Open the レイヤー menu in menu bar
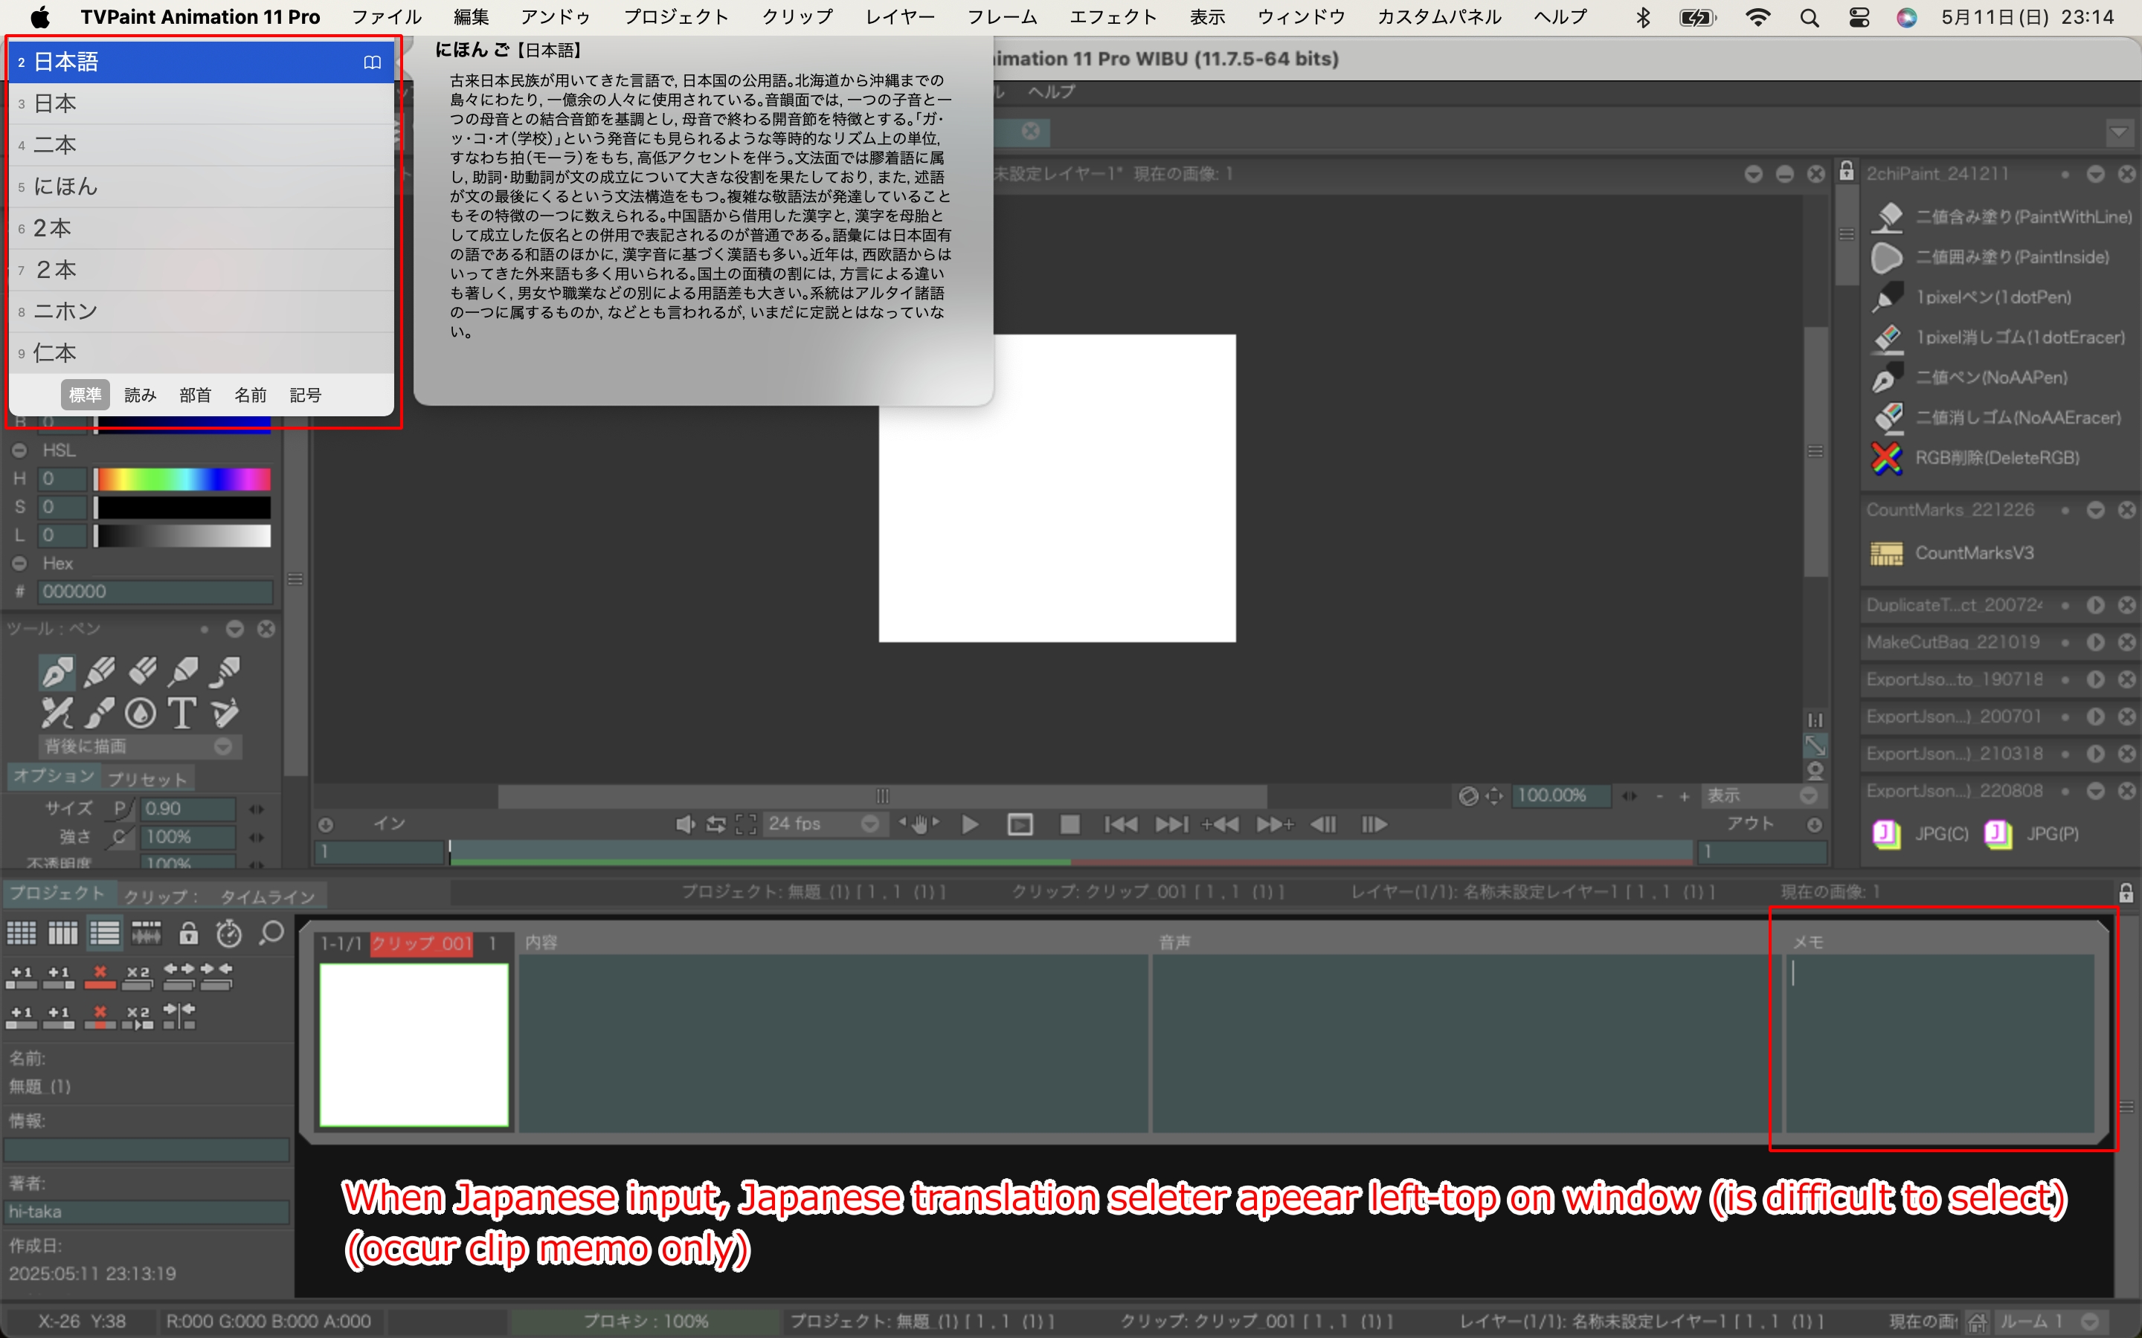2142x1338 pixels. click(899, 17)
